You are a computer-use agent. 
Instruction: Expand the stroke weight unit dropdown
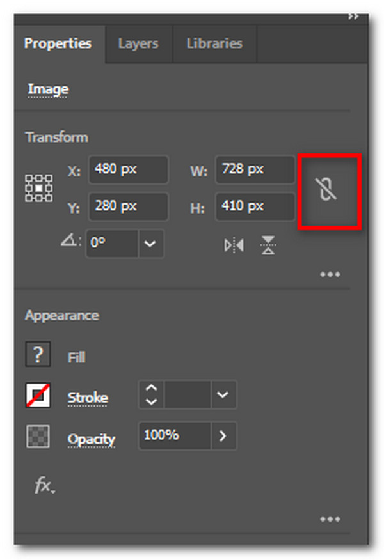(x=223, y=395)
